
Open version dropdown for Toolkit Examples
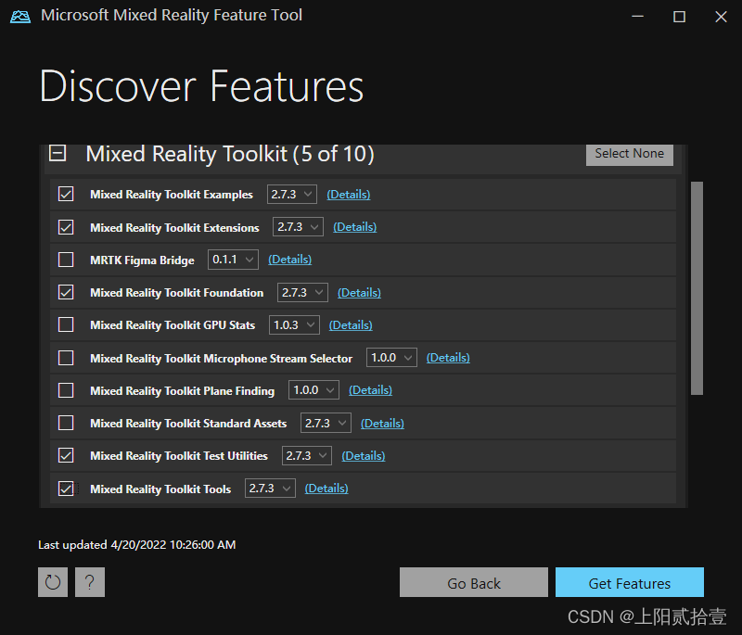(x=291, y=195)
